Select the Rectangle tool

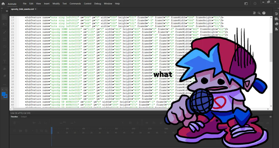5,39
